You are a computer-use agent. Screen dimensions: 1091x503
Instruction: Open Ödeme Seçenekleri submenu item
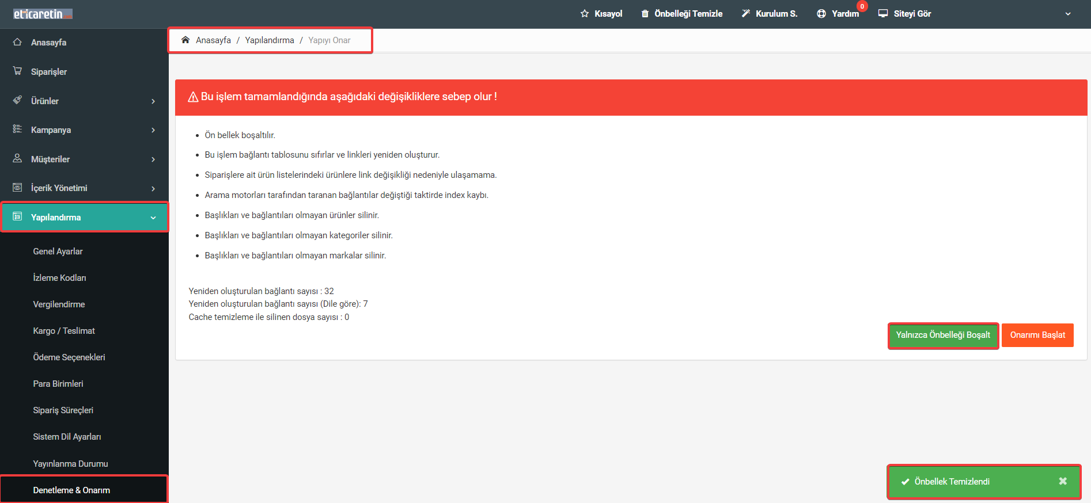coord(69,357)
